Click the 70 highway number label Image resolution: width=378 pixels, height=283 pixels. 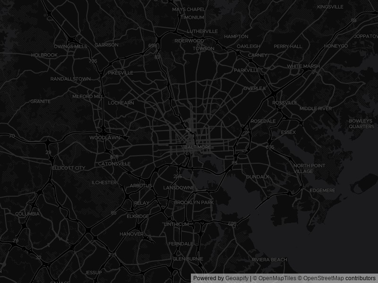[12, 136]
